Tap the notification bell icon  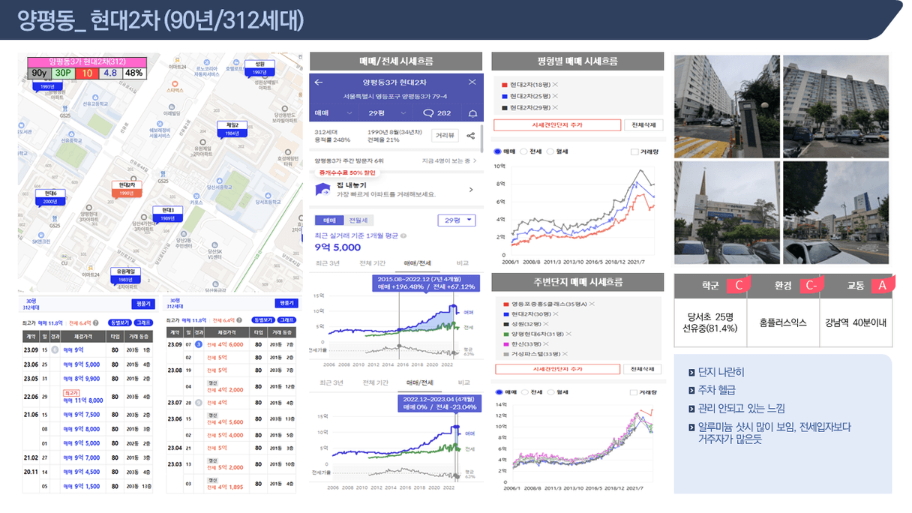tap(472, 112)
